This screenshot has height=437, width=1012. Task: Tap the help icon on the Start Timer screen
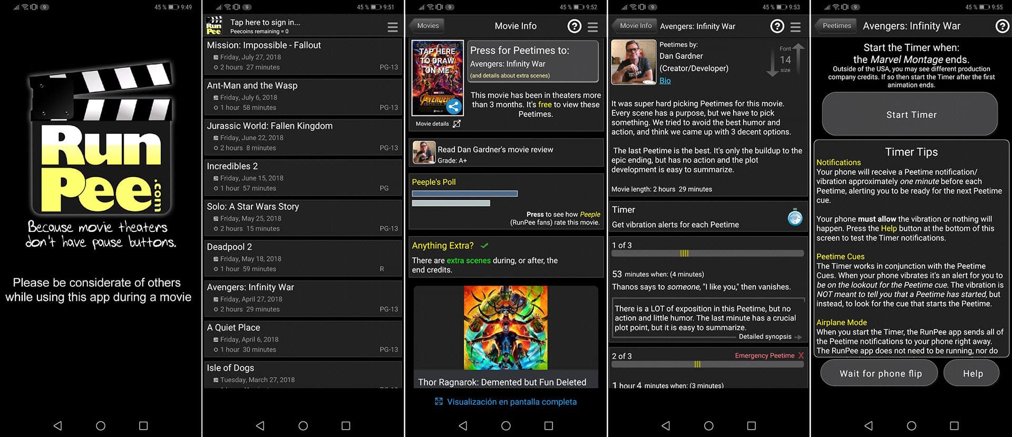point(1002,26)
